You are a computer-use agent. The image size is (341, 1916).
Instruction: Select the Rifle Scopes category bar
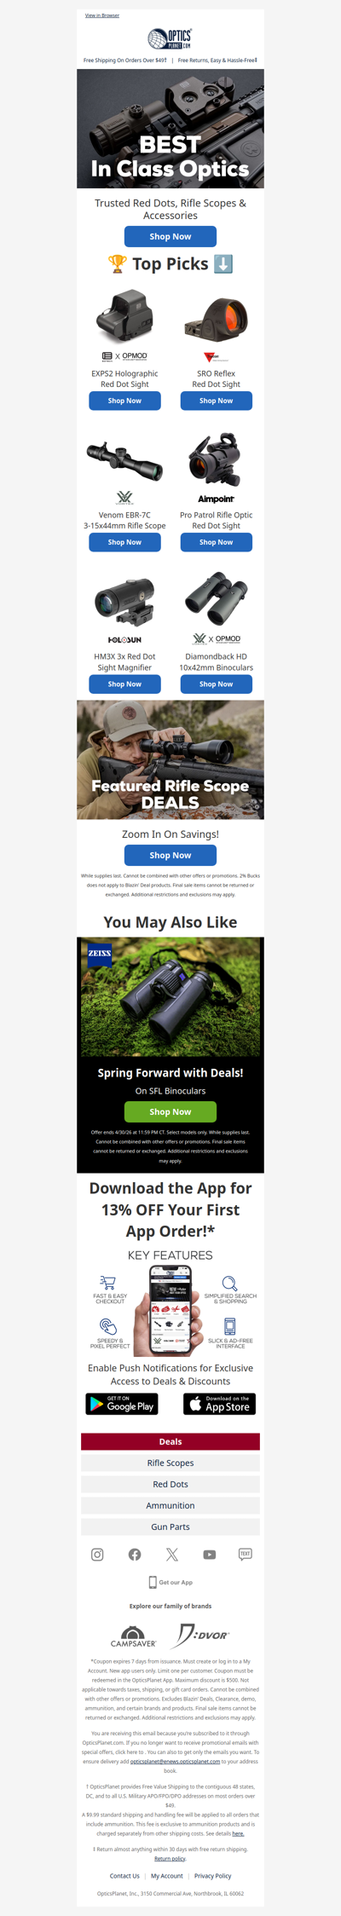click(x=170, y=1463)
